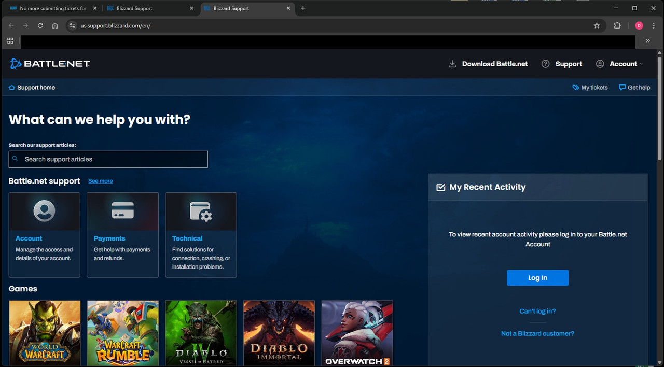Select the Overwatch 2 game tile
664x367 pixels.
(357, 333)
